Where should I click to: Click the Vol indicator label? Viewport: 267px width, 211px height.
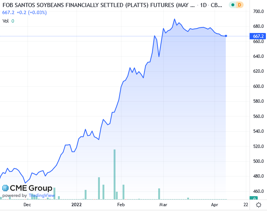tap(6, 21)
